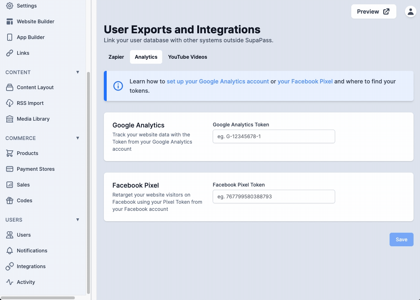Click the Content Layout stack icon

click(x=10, y=87)
